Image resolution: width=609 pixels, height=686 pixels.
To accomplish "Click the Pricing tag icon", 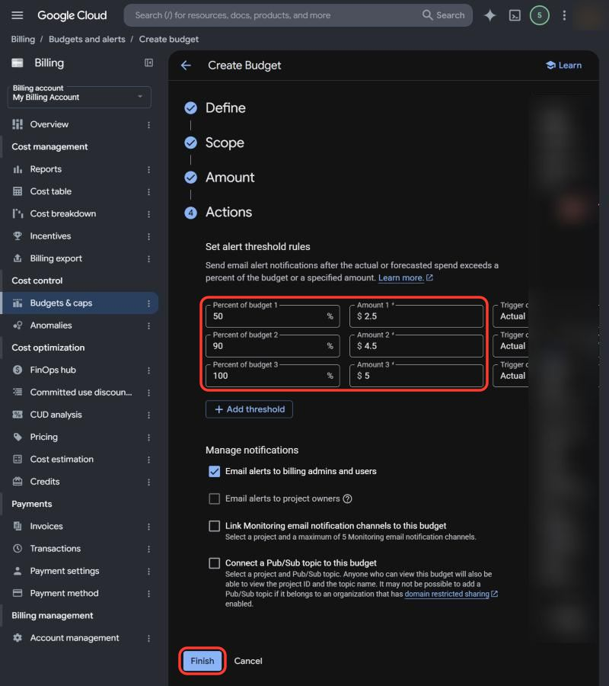I will coord(18,437).
